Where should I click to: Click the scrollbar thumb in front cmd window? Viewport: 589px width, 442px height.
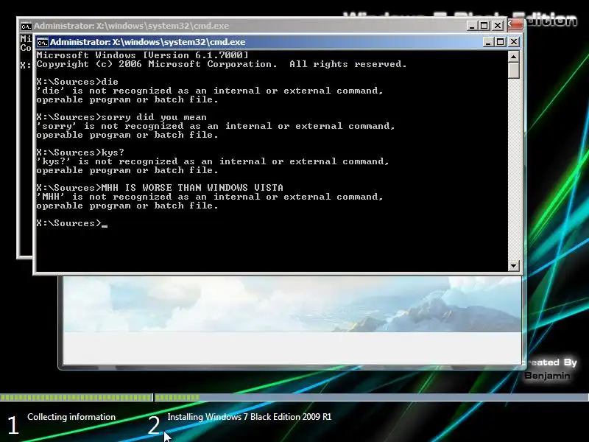(513, 70)
